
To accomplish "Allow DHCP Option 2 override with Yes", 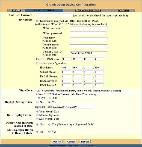I will pyautogui.click(x=50, y=98).
